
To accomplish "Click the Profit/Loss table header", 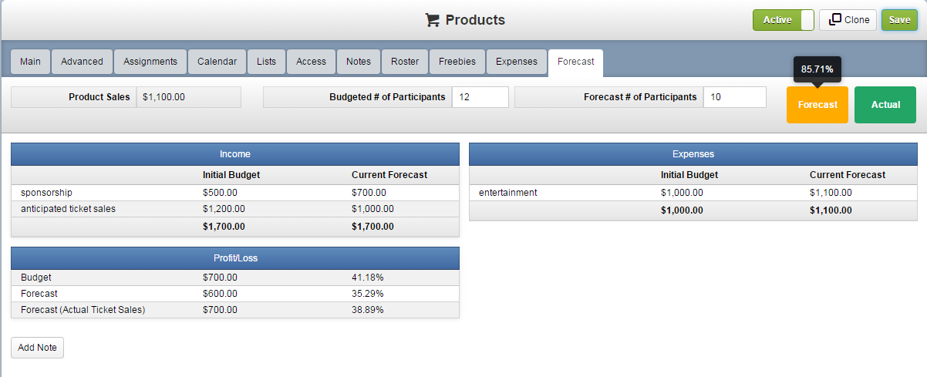I will click(x=235, y=258).
